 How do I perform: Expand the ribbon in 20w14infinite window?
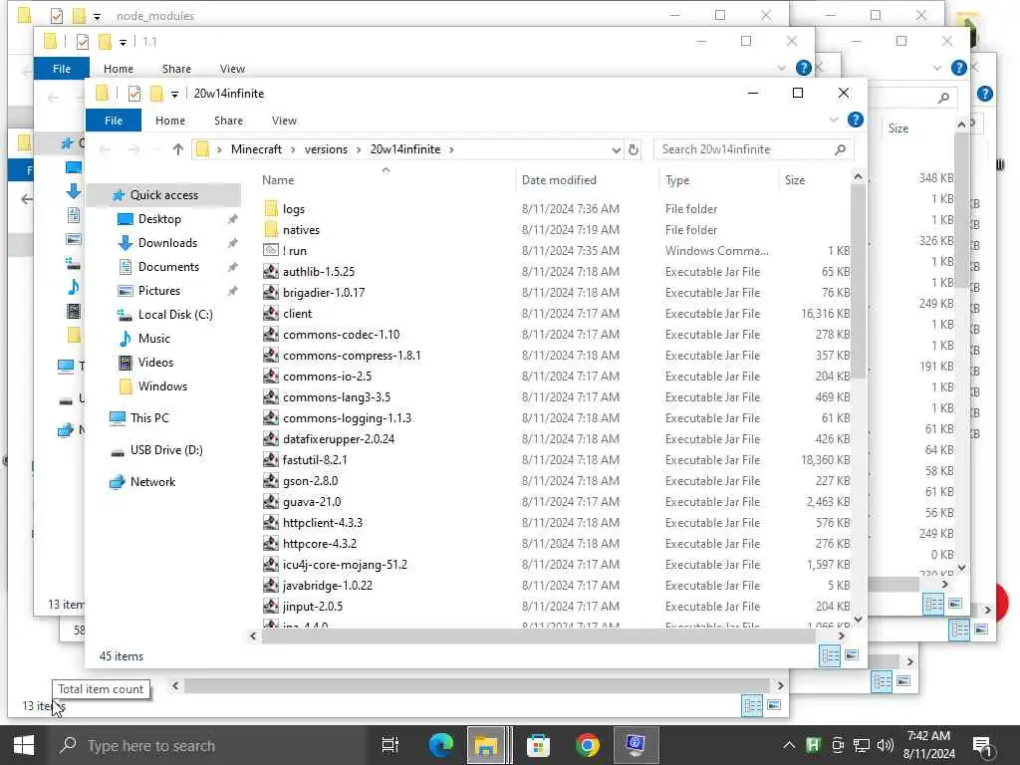coord(834,120)
